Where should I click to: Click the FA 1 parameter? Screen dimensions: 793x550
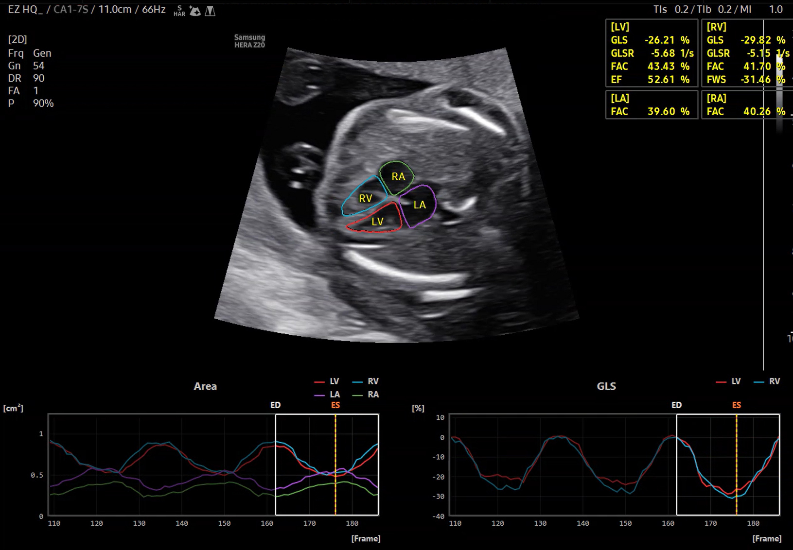pyautogui.click(x=23, y=91)
